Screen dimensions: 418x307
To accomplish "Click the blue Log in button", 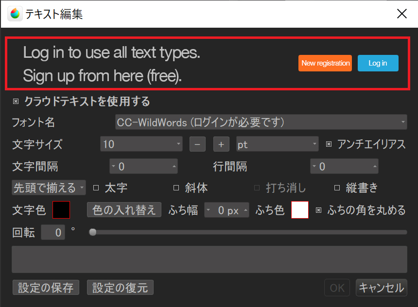I will (378, 63).
